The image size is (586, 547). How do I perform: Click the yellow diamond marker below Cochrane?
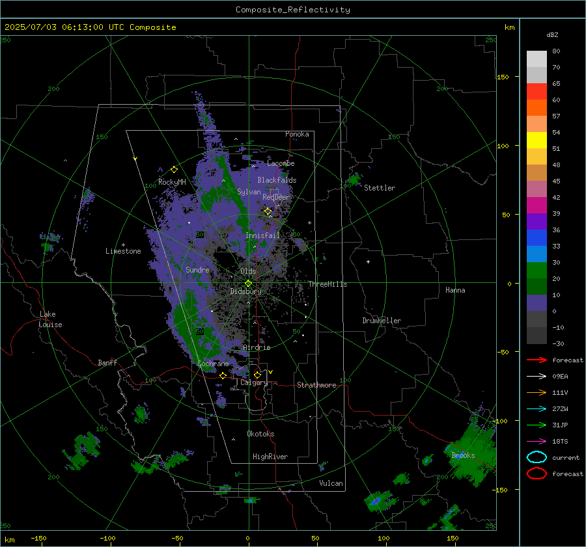(223, 375)
